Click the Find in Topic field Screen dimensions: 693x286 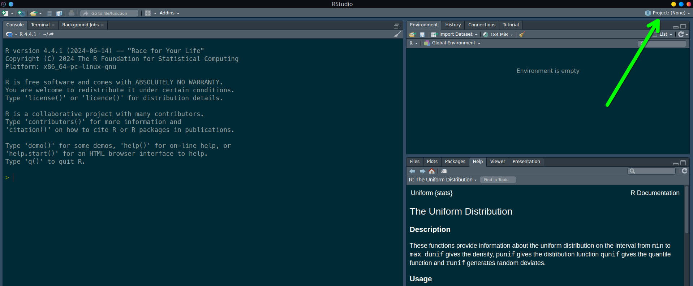point(498,180)
